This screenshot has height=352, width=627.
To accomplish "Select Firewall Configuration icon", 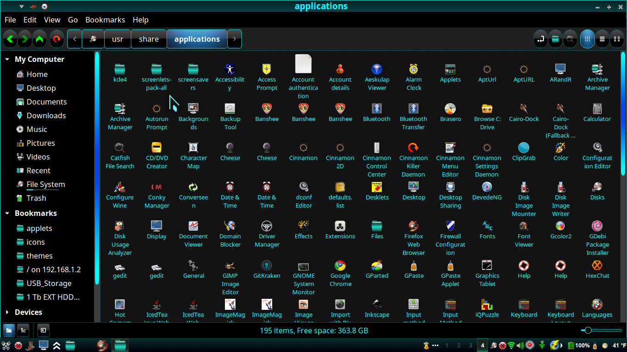I will tap(450, 225).
